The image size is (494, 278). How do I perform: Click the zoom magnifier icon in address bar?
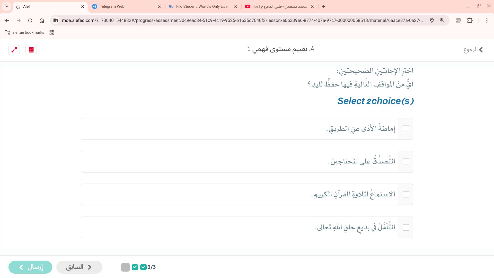point(442,20)
